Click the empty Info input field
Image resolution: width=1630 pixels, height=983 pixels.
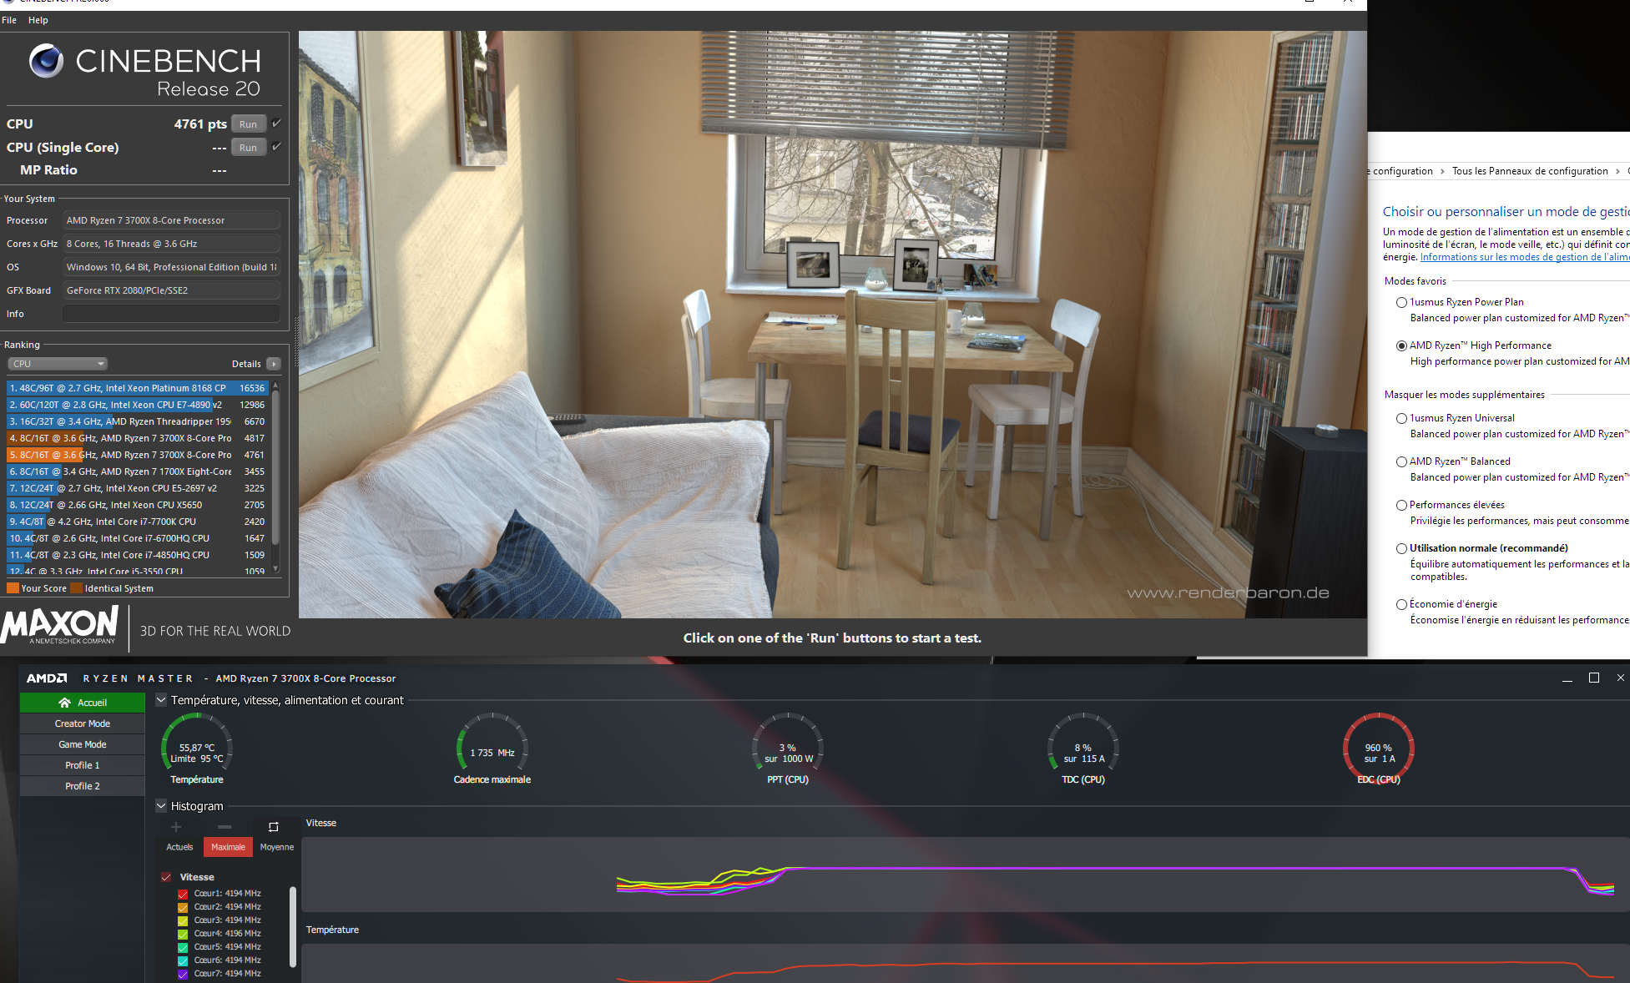171,314
